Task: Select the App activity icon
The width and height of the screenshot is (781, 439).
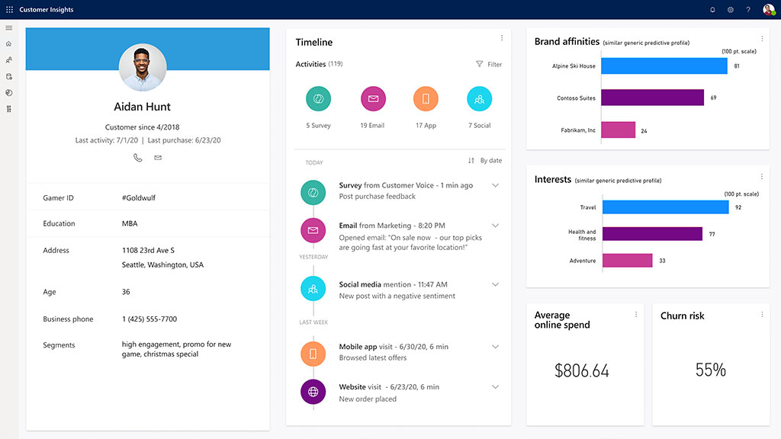Action: coord(426,98)
